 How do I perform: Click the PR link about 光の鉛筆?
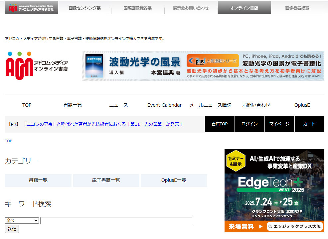pyautogui.click(x=103, y=124)
